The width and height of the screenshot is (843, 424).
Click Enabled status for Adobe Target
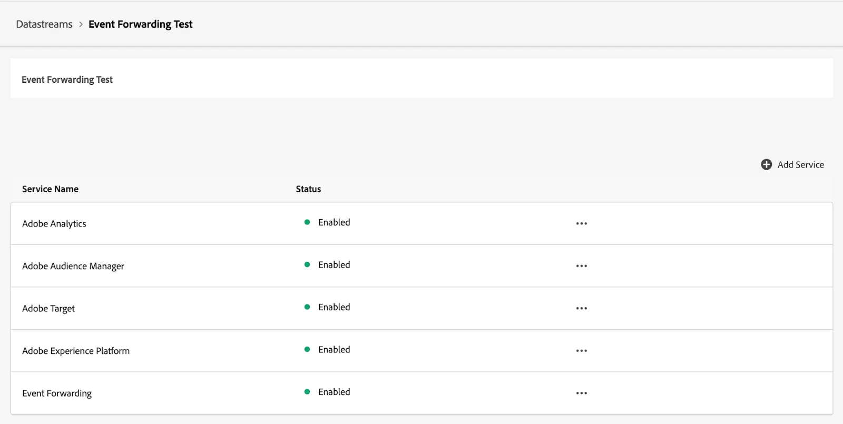pos(334,307)
